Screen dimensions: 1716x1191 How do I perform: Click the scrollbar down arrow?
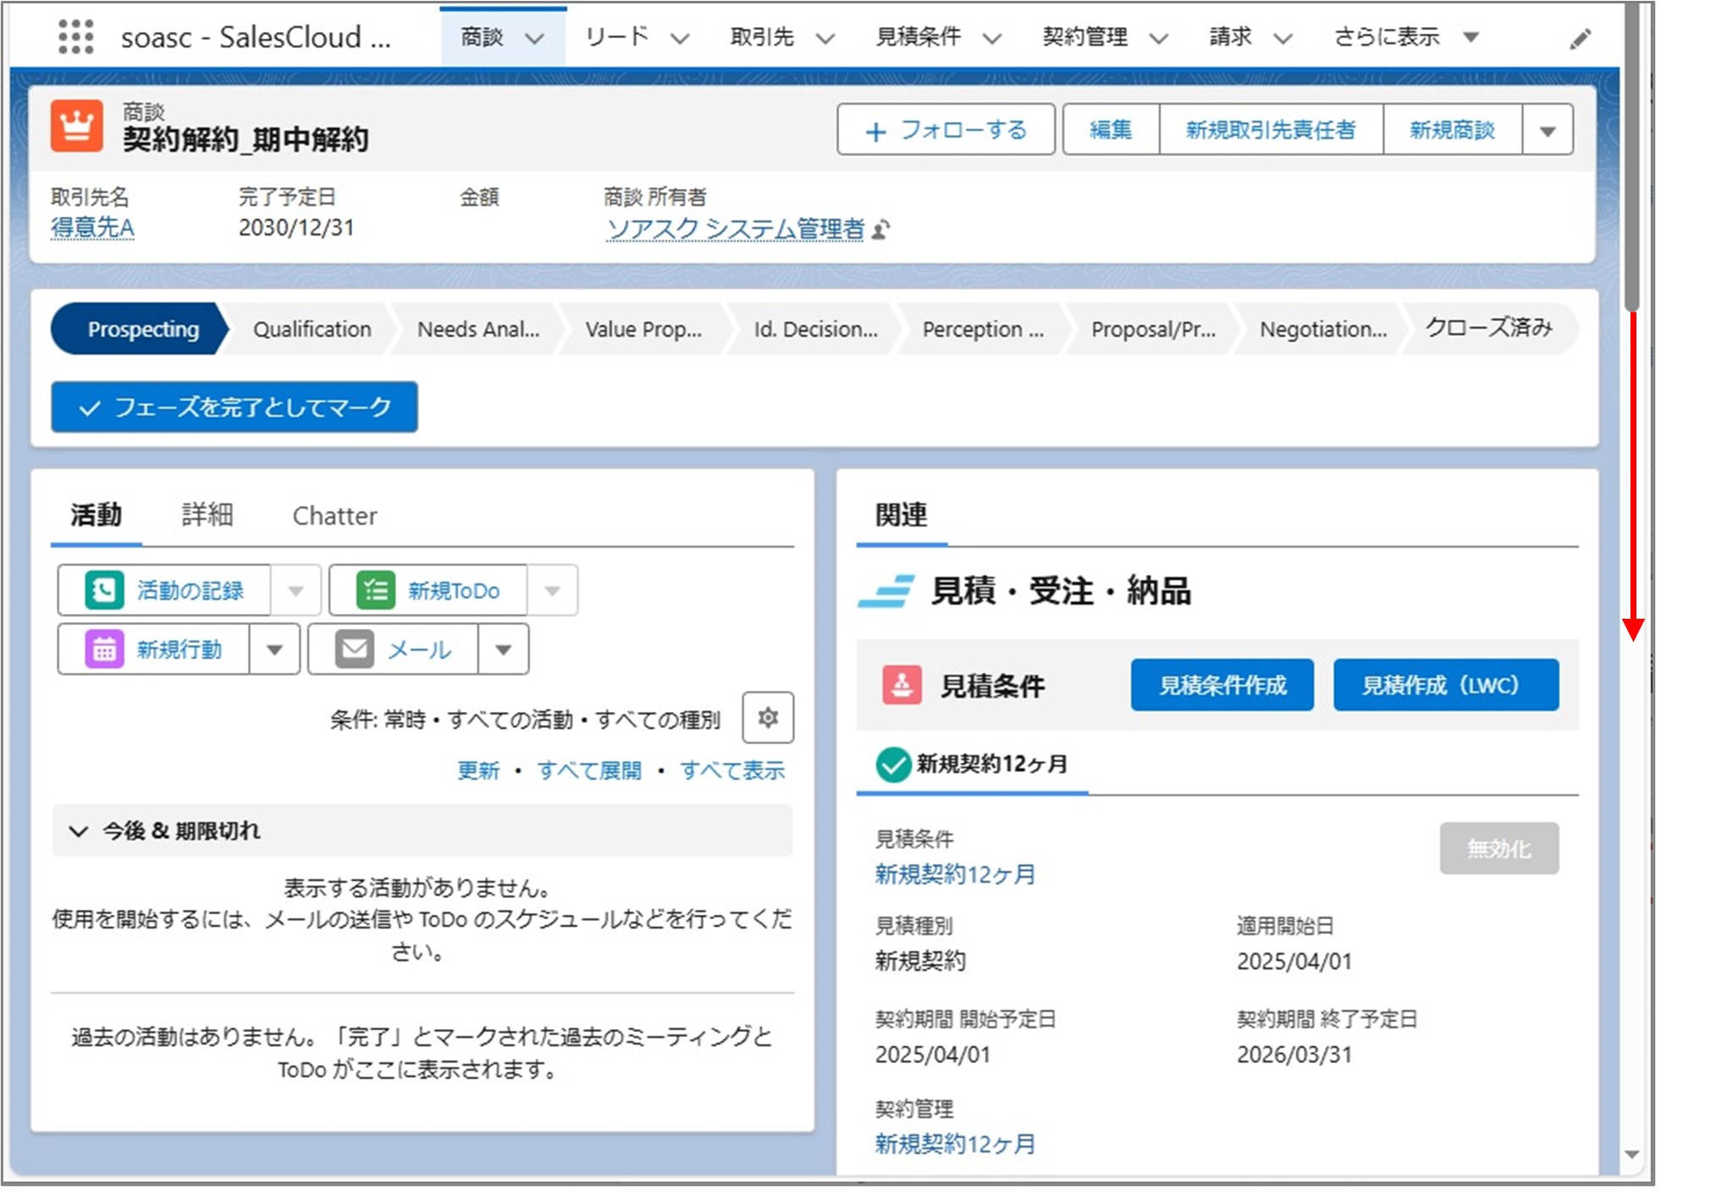[1632, 1155]
